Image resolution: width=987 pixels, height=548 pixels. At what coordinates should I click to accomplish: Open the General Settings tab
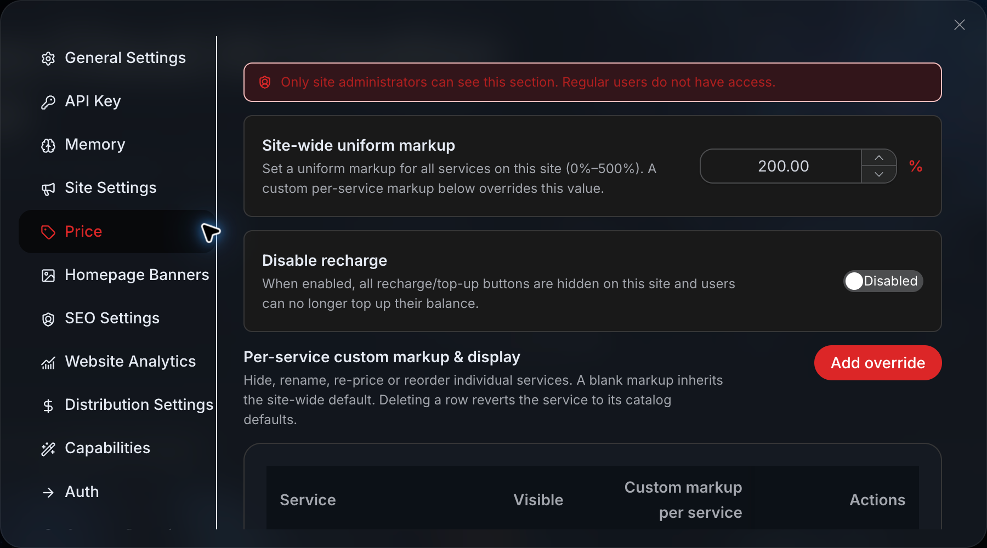(117, 58)
